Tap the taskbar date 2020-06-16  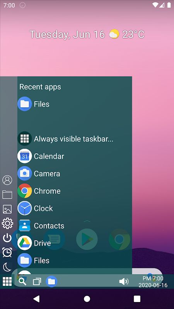click(x=153, y=285)
